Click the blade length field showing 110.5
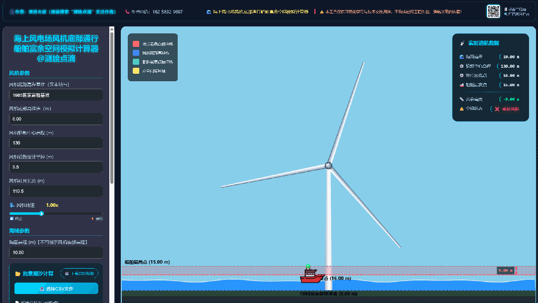Screen dimensions: 538x303 tap(56, 191)
